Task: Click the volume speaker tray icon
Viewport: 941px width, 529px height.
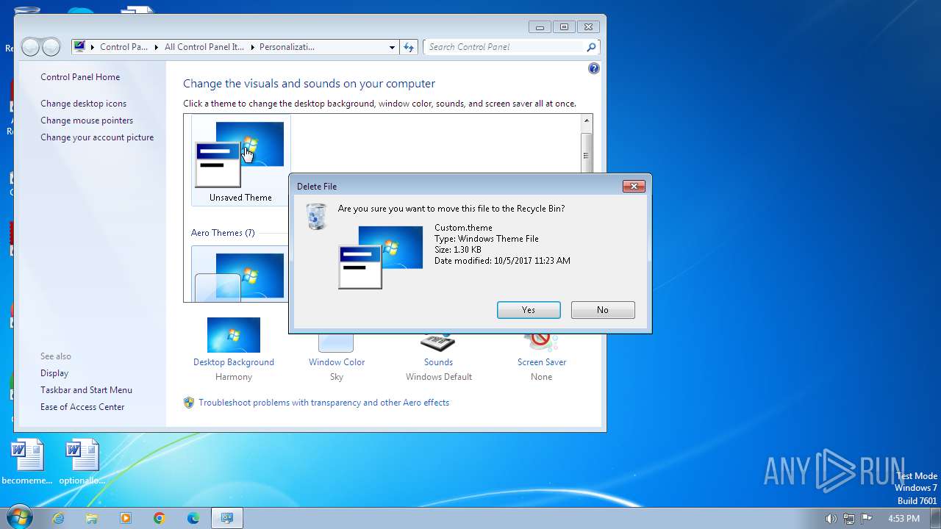Action: (x=831, y=518)
